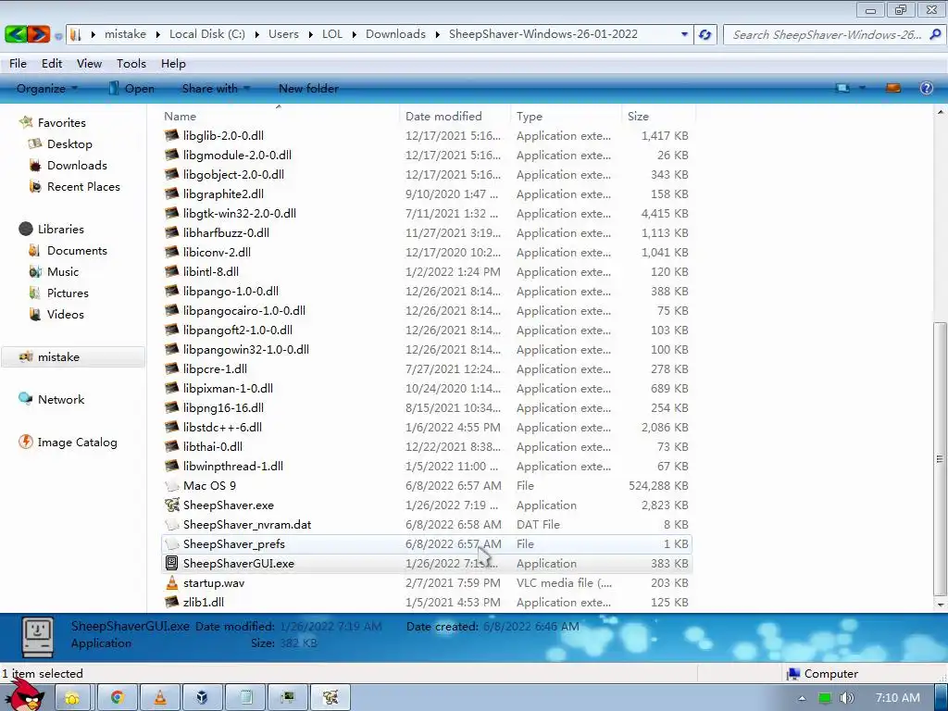Image resolution: width=948 pixels, height=711 pixels.
Task: Open the folder taskbar icon
Action: click(72, 698)
